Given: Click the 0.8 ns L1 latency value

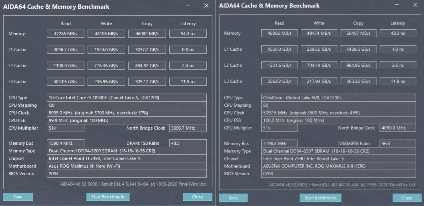Looking at the screenshot, I should coord(188,50).
